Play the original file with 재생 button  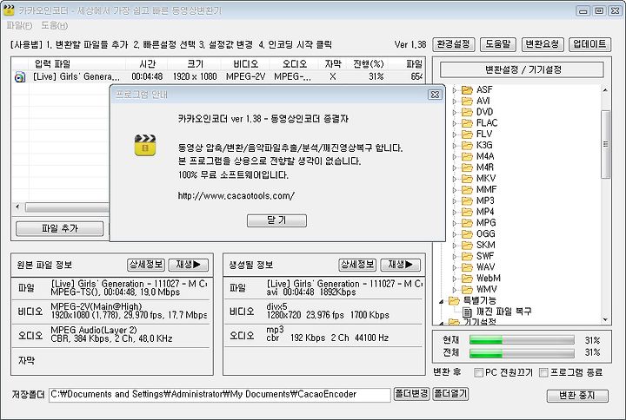[x=188, y=265]
